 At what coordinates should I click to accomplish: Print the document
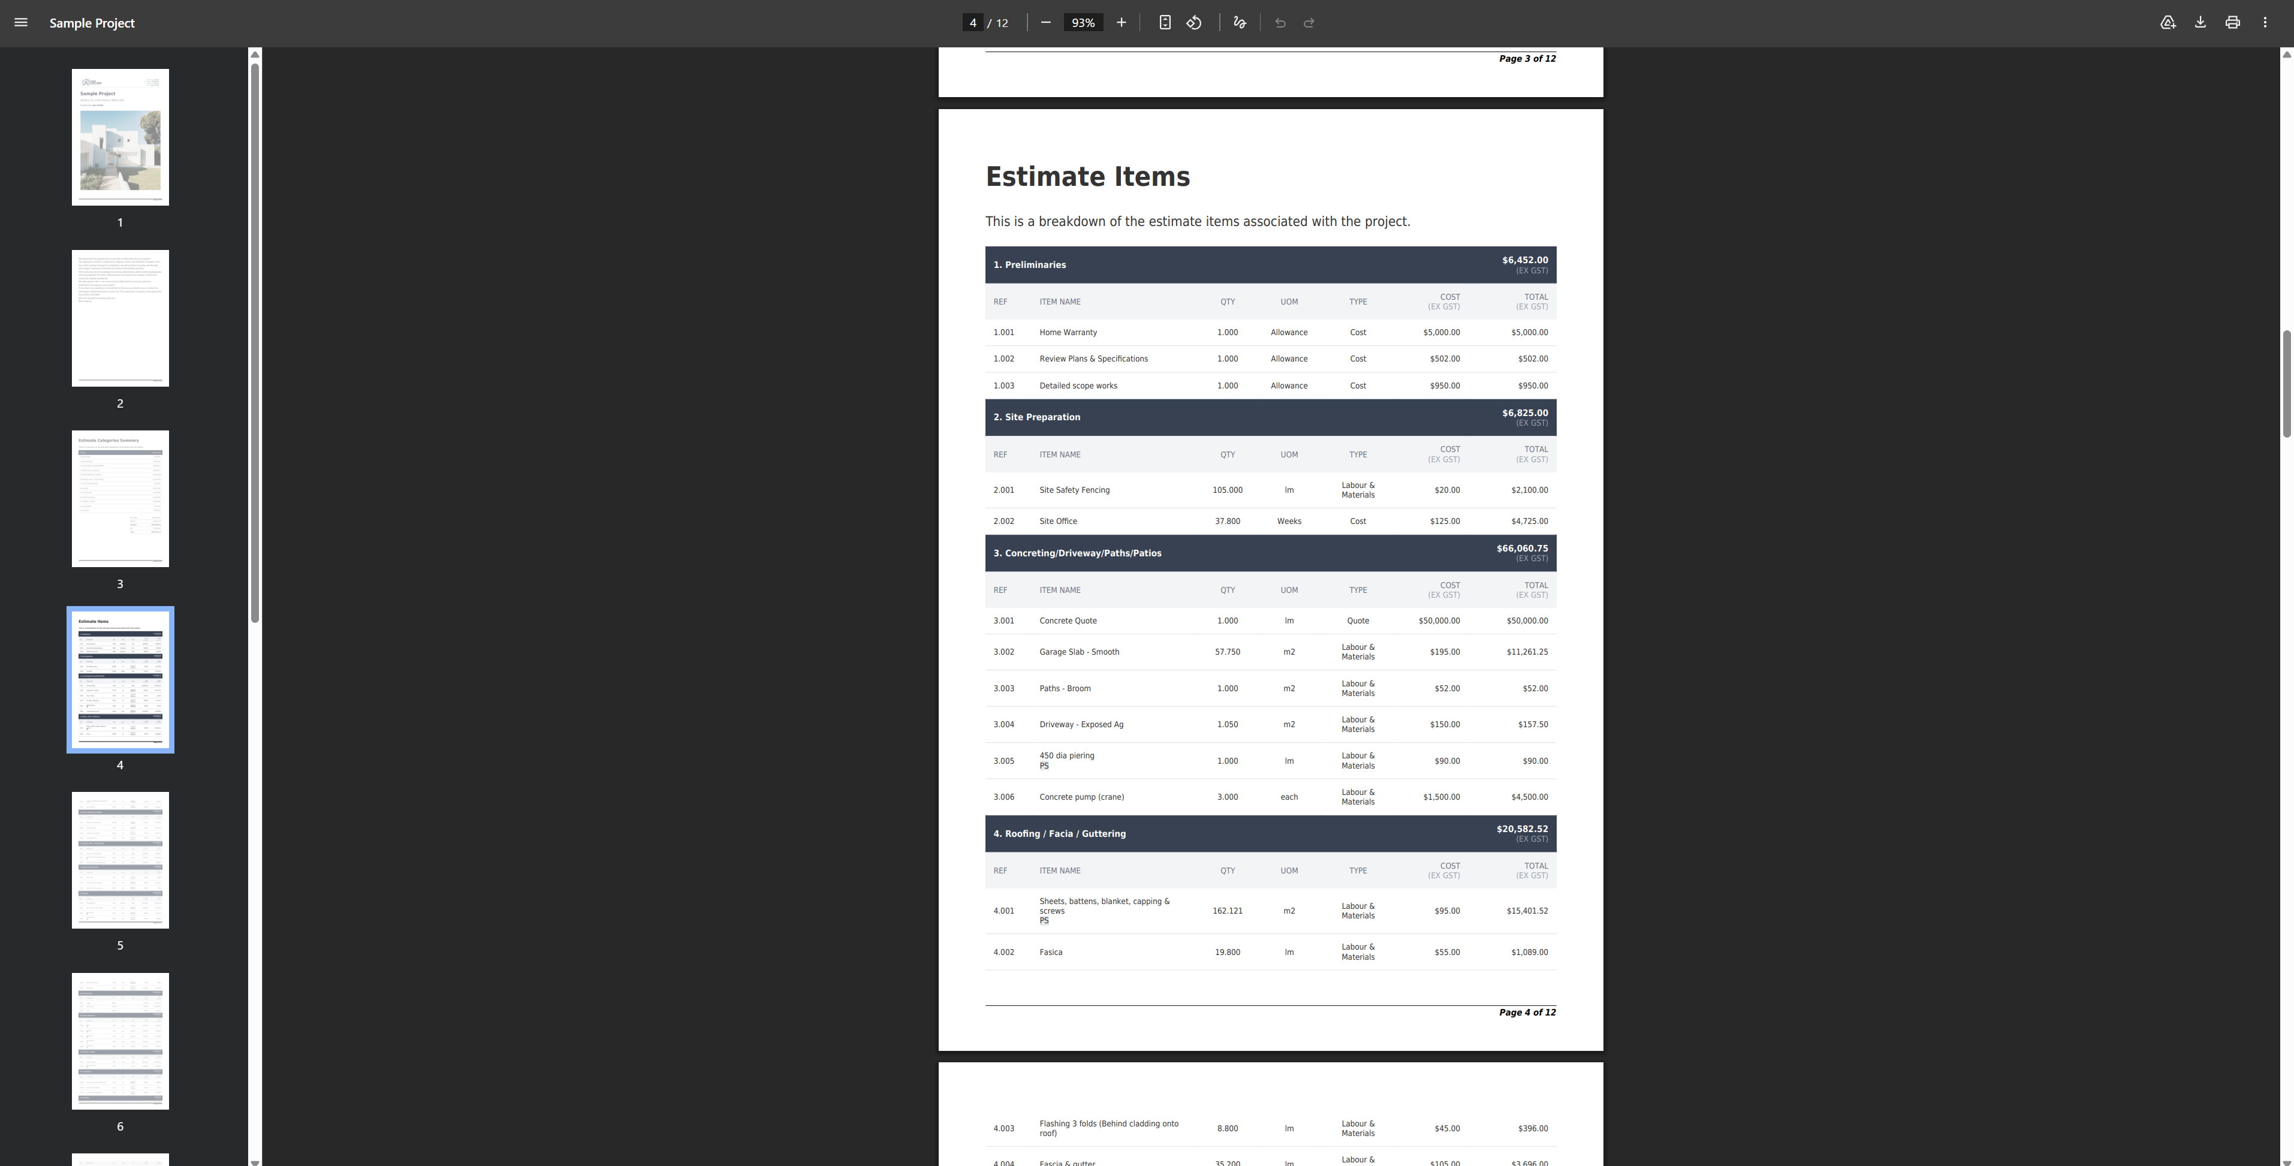[2232, 22]
